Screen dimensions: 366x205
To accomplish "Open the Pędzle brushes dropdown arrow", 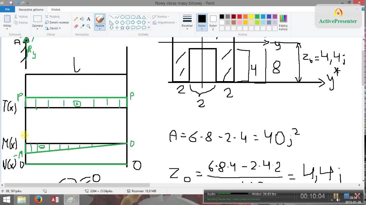I will tap(100, 29).
